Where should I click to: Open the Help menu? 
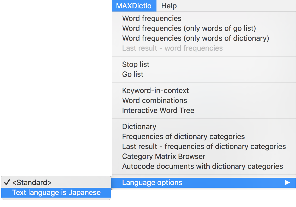(x=169, y=6)
